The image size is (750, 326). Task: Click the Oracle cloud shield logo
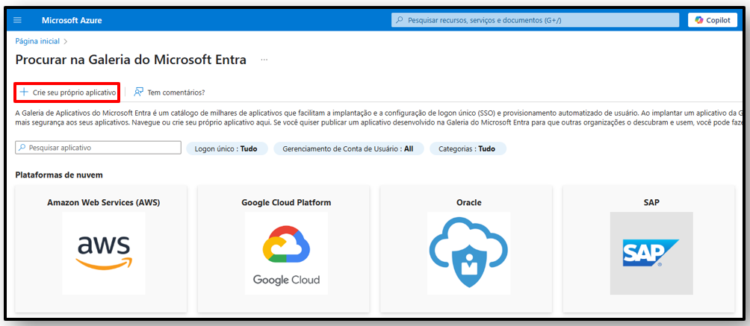pyautogui.click(x=469, y=253)
